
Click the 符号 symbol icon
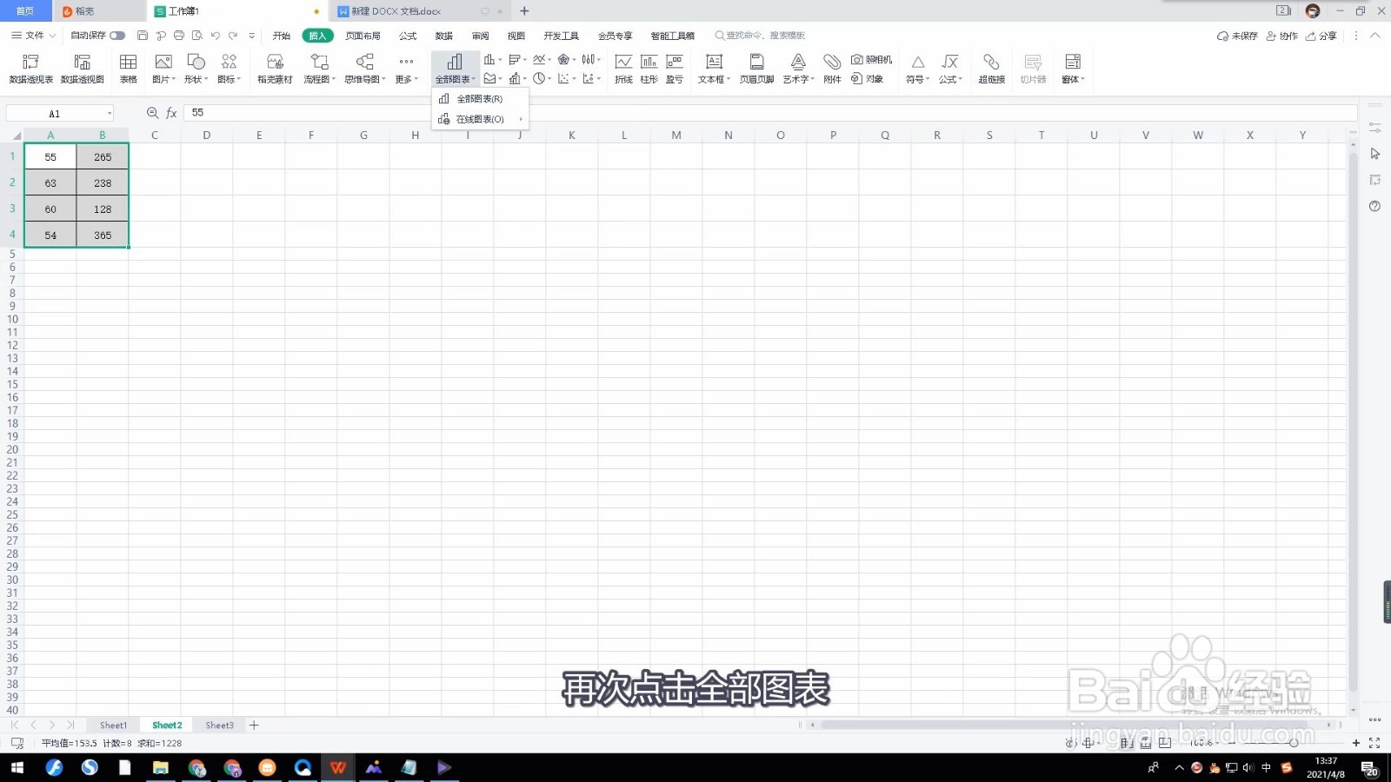coord(917,62)
